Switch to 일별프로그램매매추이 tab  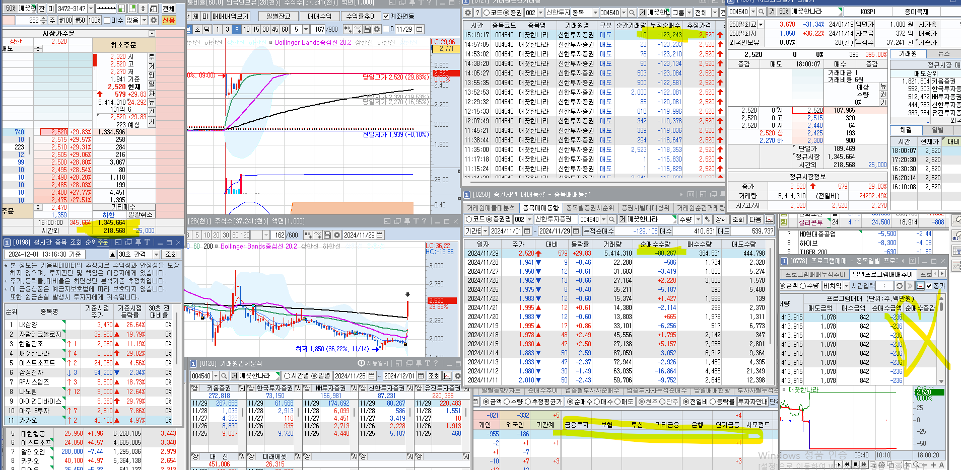point(882,274)
